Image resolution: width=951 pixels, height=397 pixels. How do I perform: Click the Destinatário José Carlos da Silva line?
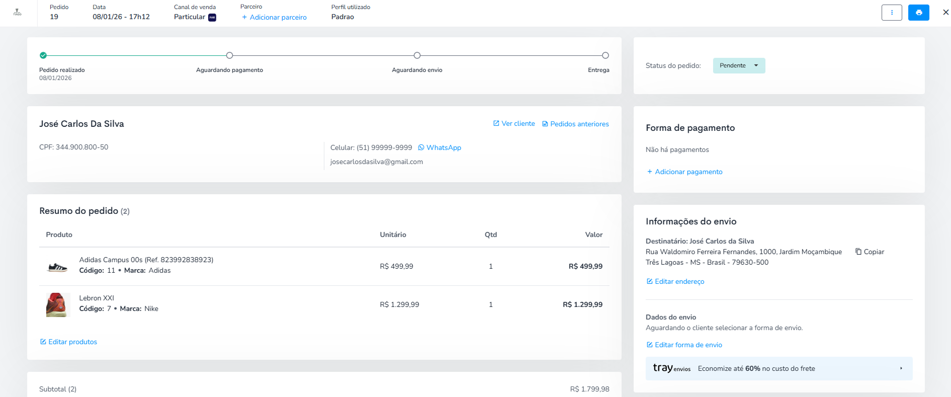(700, 241)
